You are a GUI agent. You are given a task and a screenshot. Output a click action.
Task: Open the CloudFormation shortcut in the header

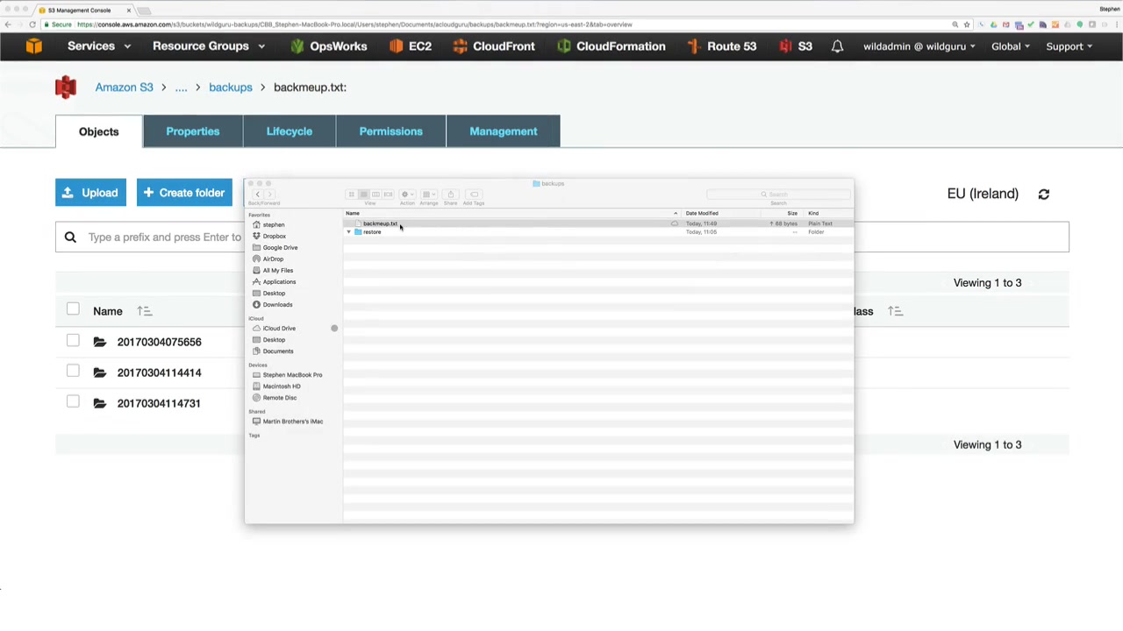pos(611,46)
